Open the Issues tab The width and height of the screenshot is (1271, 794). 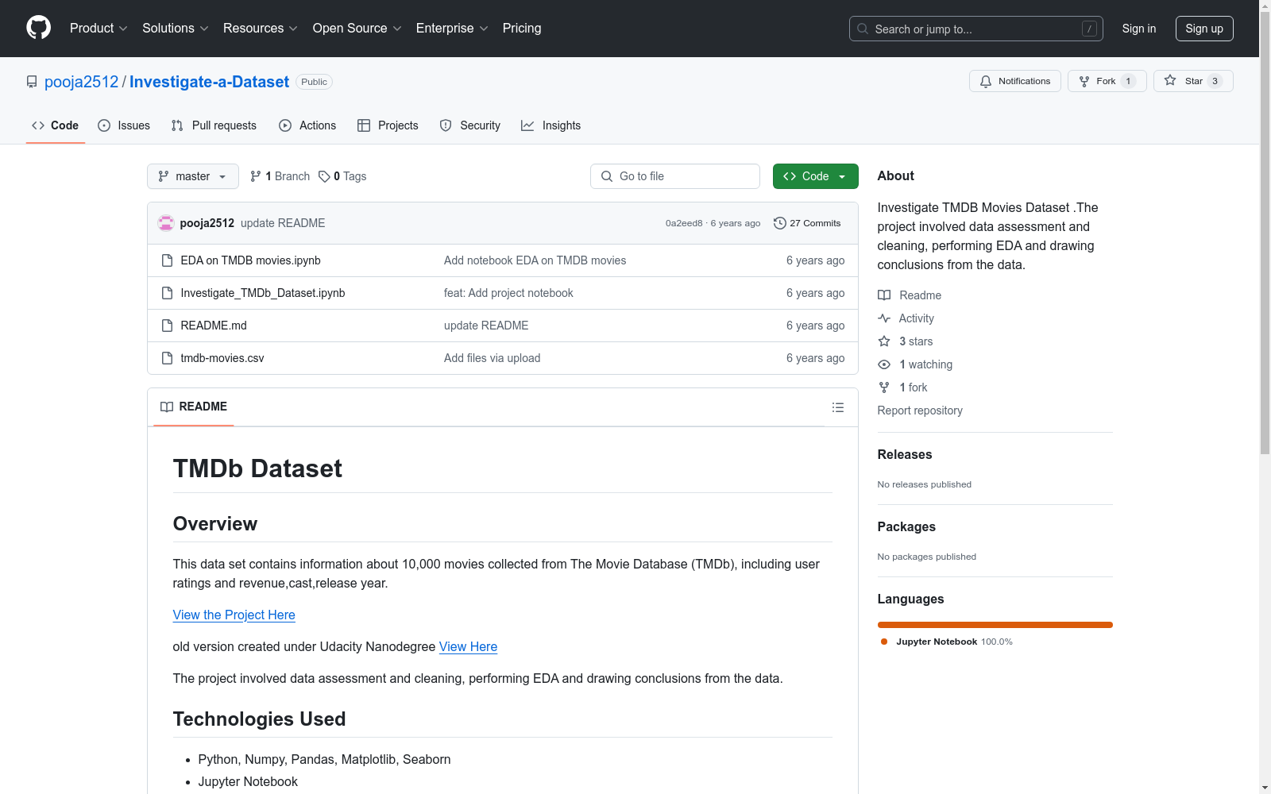tap(124, 125)
